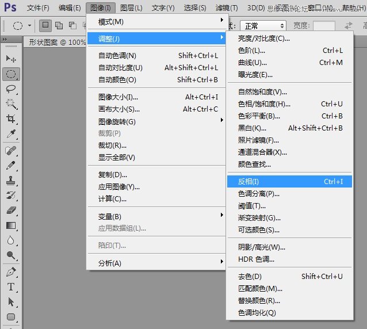The image size is (367, 329).
Task: Click the 宽度 width input field
Action: point(324,26)
